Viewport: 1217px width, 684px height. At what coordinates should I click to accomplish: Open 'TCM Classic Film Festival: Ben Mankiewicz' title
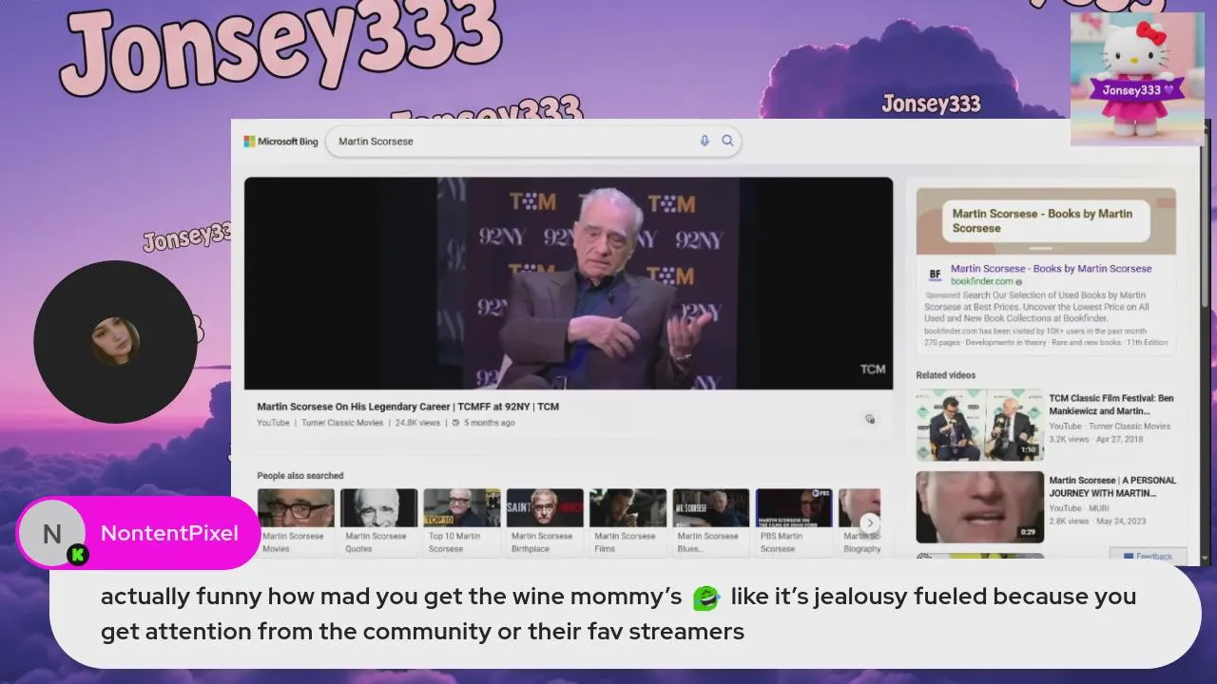pos(1111,405)
